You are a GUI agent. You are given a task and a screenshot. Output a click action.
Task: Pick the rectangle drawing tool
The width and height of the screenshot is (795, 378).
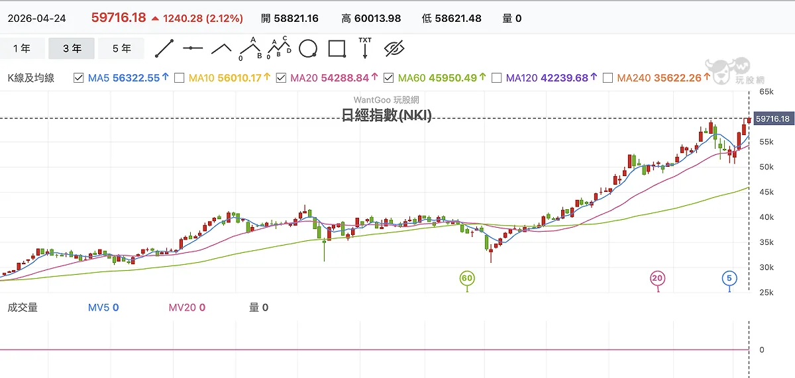click(337, 49)
